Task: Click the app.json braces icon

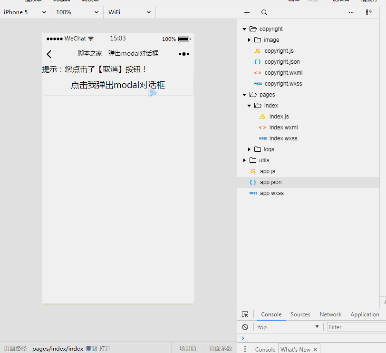Action: tap(253, 182)
